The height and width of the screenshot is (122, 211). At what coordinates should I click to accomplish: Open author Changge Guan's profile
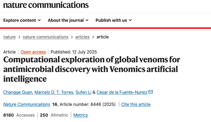[x=18, y=92]
